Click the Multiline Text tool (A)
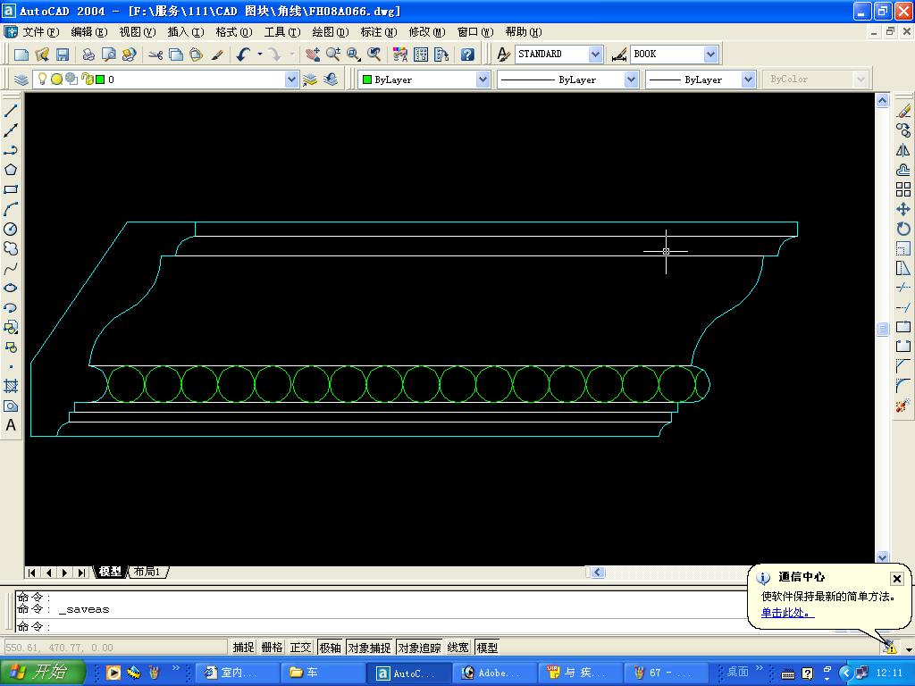 (x=11, y=425)
